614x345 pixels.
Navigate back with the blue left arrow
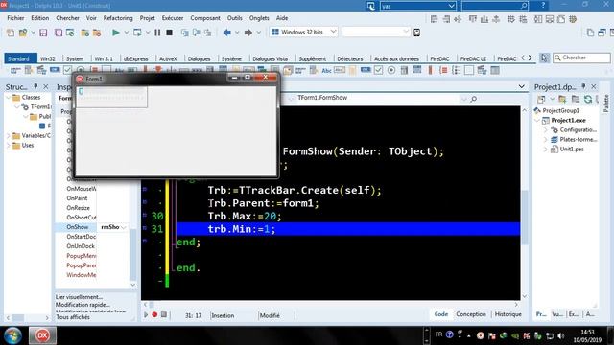click(x=226, y=33)
